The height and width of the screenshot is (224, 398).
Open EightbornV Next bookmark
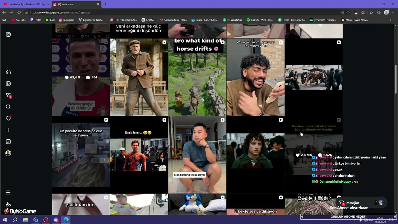pos(91,20)
